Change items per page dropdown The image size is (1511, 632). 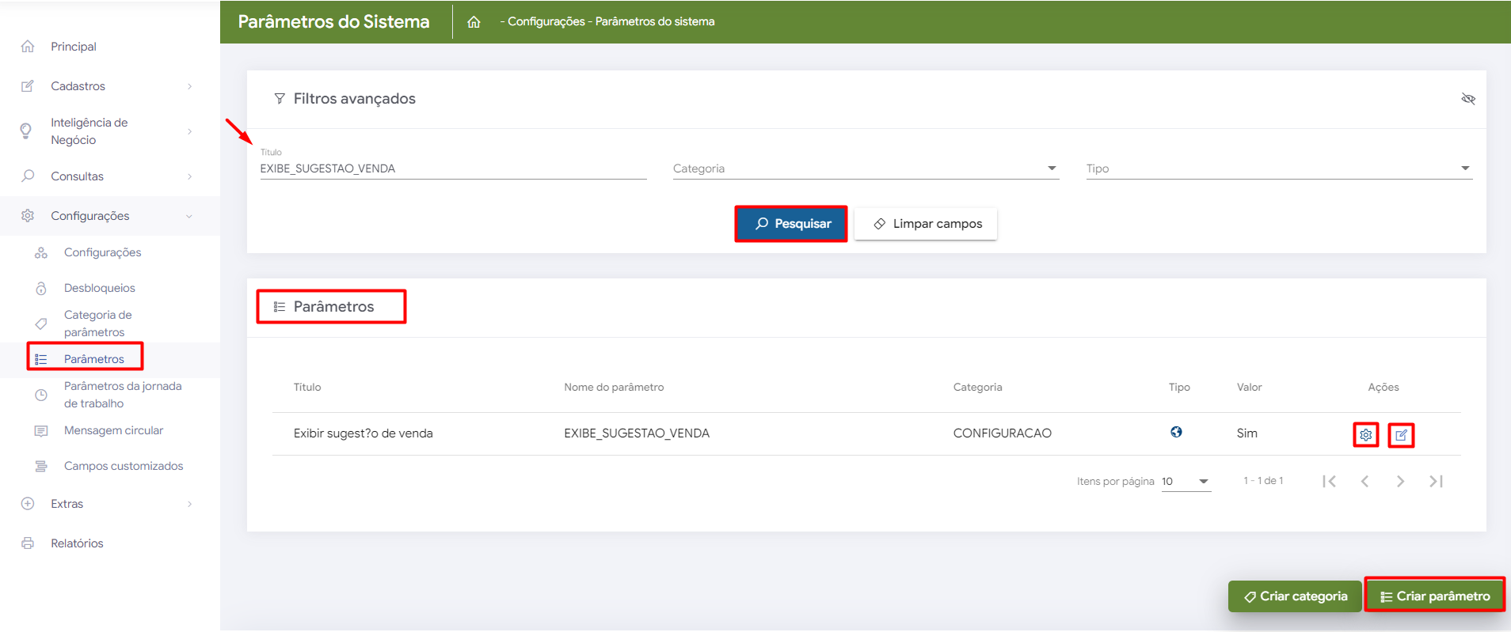click(x=1186, y=481)
